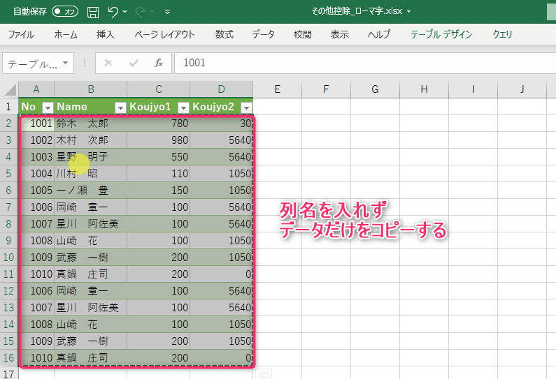Select column E header
This screenshot has width=556, height=379.
(277, 89)
